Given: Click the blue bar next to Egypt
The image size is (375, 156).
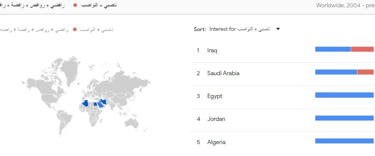Looking at the screenshot, I should click(344, 95).
